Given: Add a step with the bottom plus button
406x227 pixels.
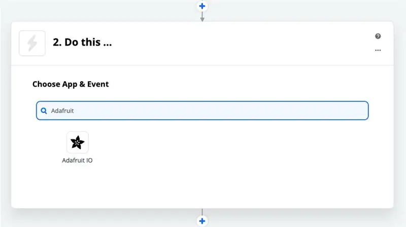Looking at the screenshot, I should [x=202, y=221].
